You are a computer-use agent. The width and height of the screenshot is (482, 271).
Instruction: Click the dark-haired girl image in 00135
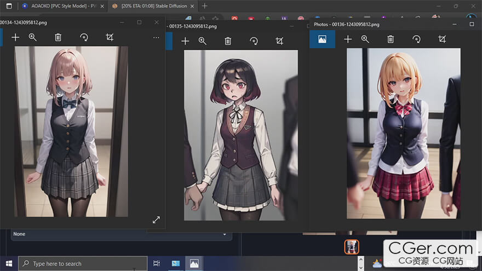pos(240,135)
